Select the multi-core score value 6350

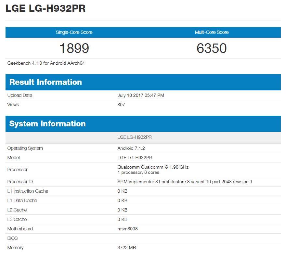tap(212, 48)
